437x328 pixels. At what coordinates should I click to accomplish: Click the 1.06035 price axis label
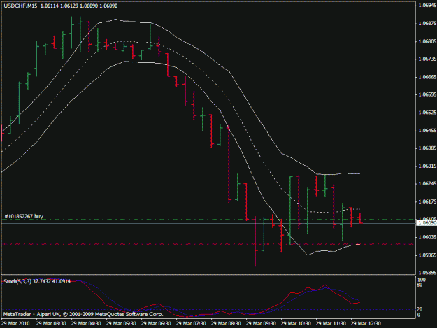tap(427, 237)
